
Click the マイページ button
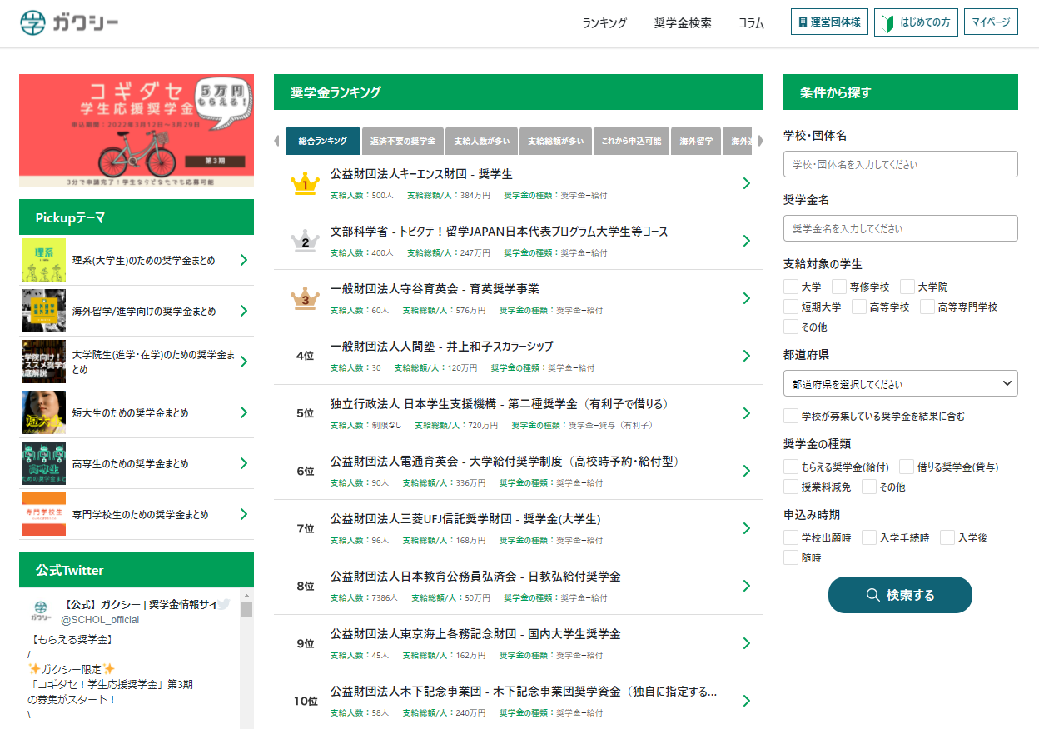991,22
